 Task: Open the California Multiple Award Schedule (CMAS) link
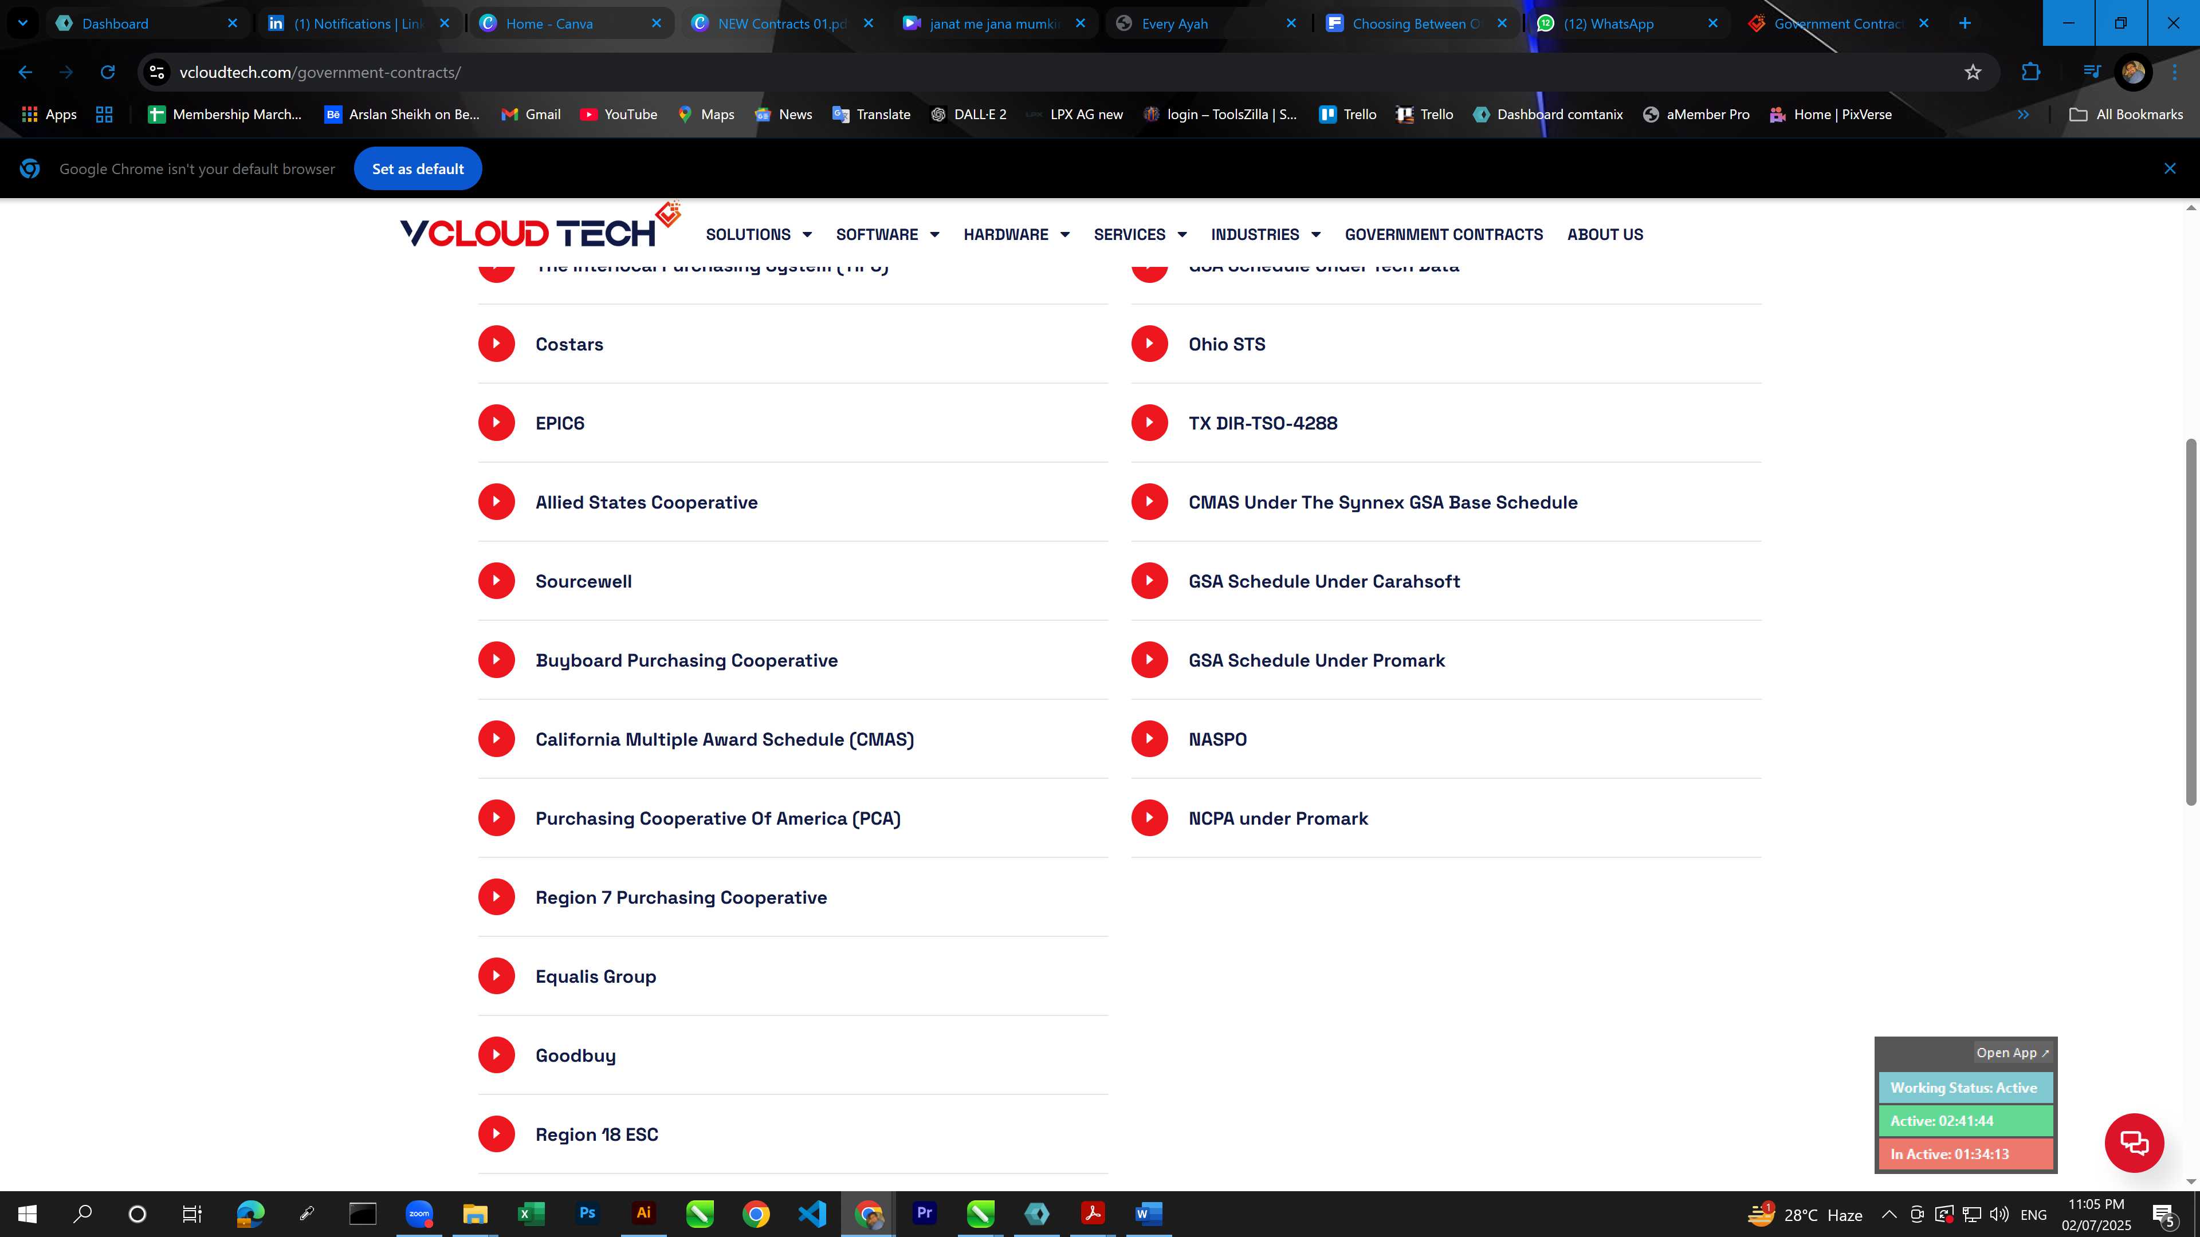(724, 739)
